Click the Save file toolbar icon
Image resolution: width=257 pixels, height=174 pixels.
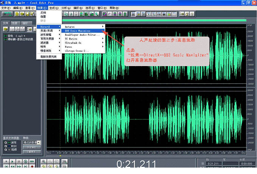coord(27,14)
